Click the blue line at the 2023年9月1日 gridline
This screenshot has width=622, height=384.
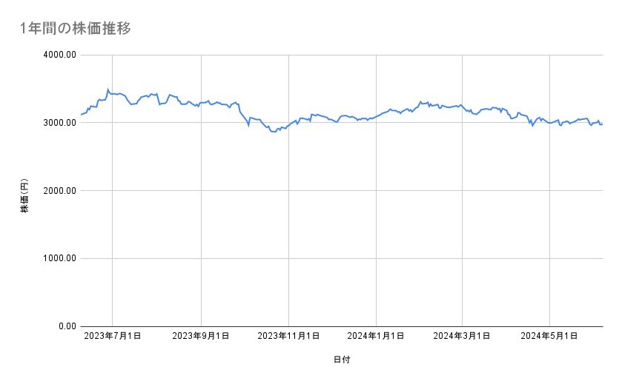[x=201, y=103]
